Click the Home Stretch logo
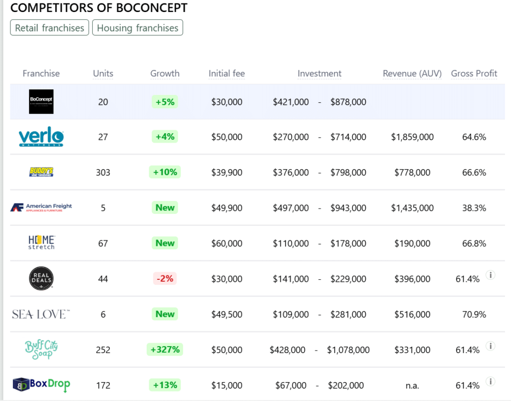 pos(41,243)
